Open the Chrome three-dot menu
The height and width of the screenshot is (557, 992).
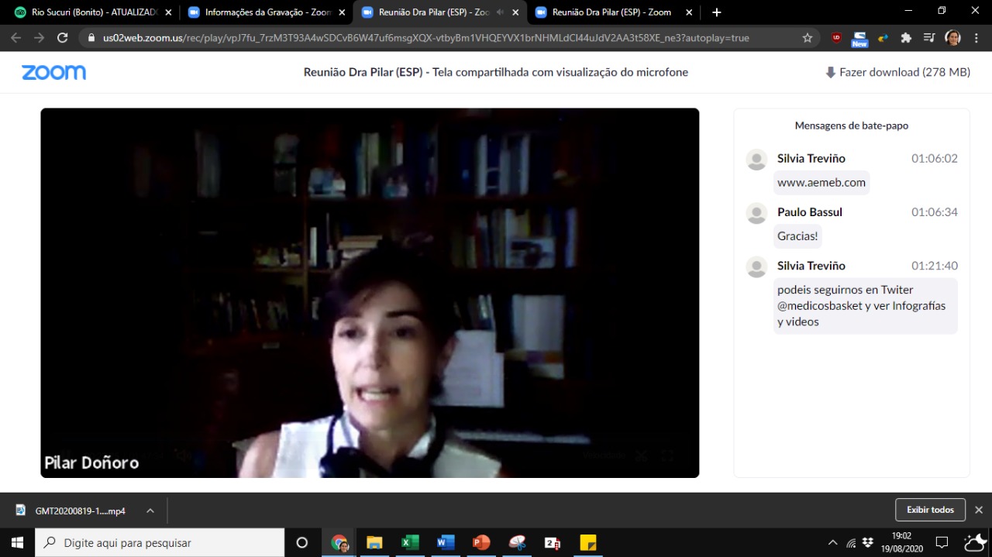pos(976,37)
